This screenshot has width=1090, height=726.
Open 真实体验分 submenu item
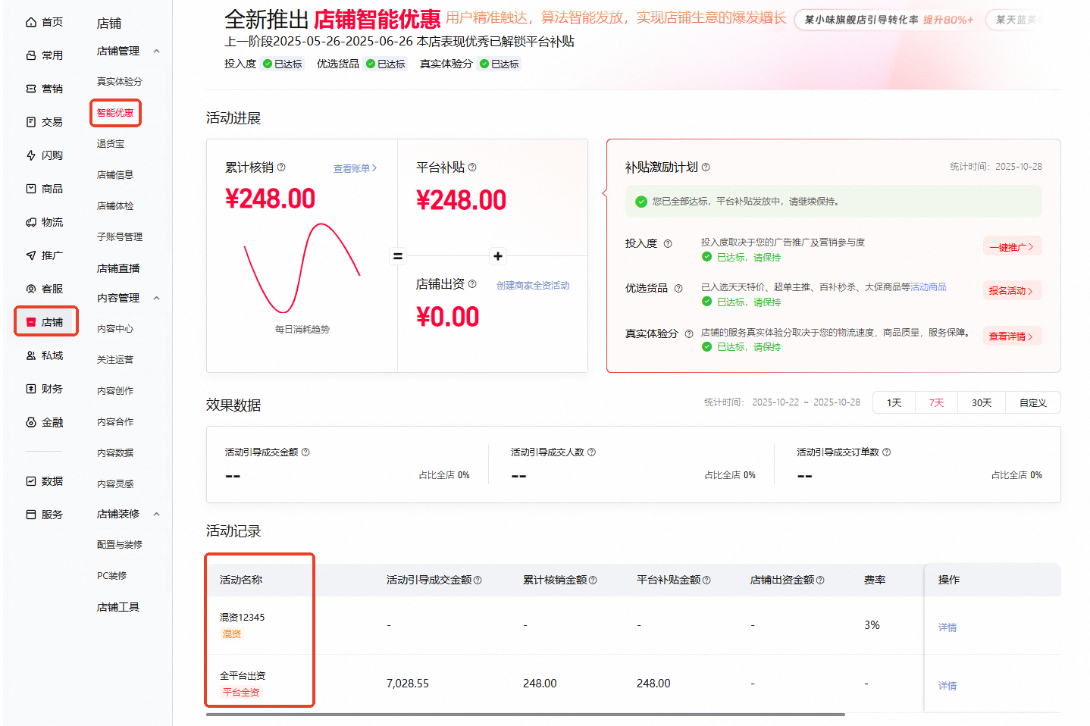click(120, 82)
